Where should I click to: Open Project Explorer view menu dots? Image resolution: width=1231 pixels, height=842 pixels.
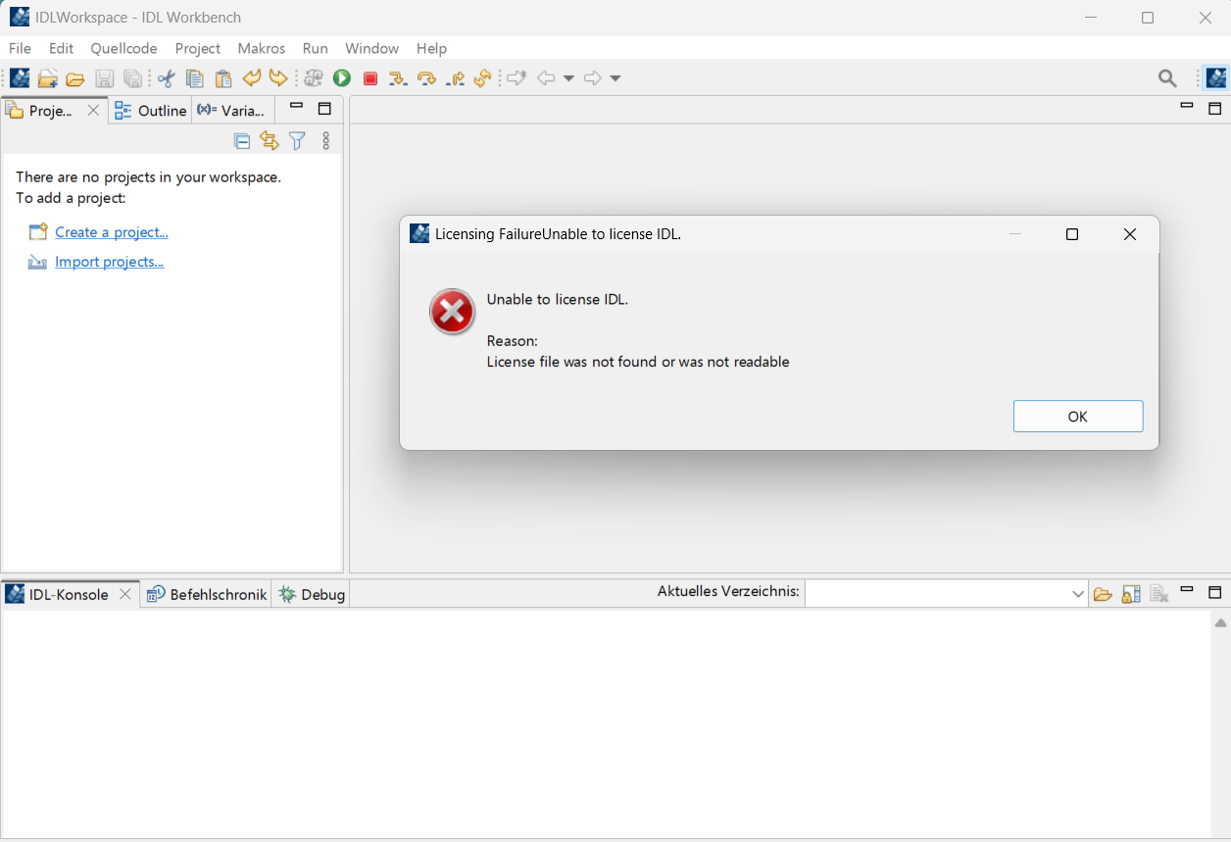[326, 141]
